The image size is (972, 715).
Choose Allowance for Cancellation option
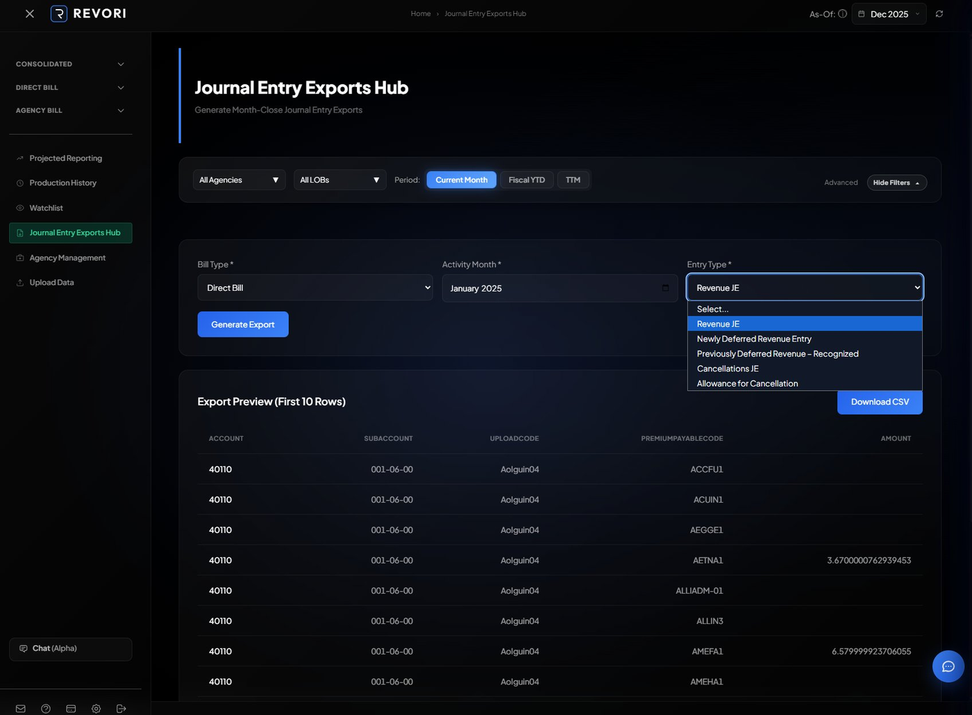805,383
